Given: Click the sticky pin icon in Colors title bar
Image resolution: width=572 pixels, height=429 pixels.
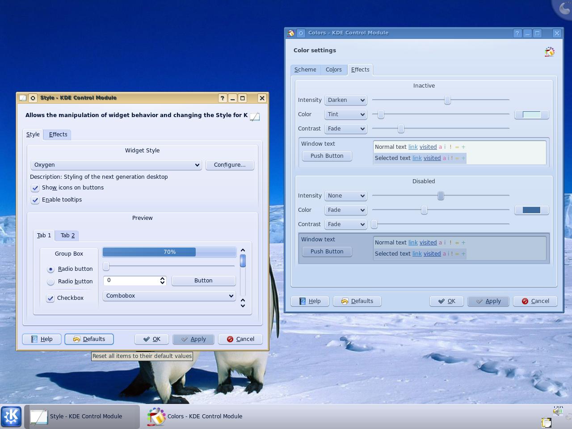Looking at the screenshot, I should pos(301,33).
